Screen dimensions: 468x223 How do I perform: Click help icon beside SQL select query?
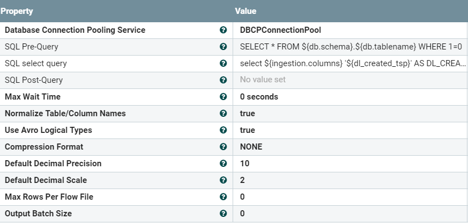click(x=223, y=63)
